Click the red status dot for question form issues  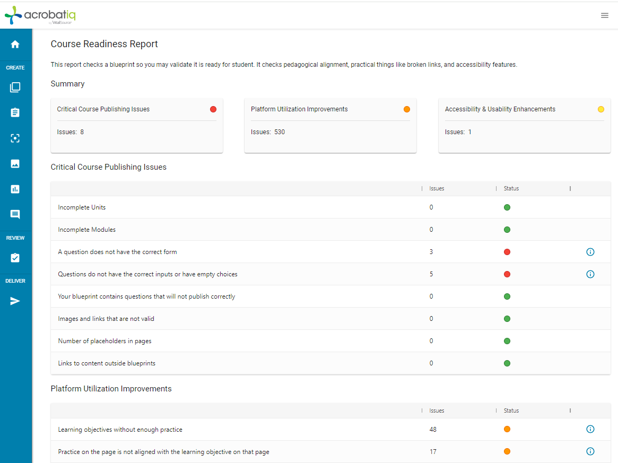(507, 252)
